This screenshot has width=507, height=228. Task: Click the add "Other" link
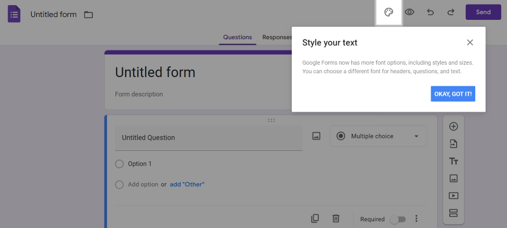[187, 184]
